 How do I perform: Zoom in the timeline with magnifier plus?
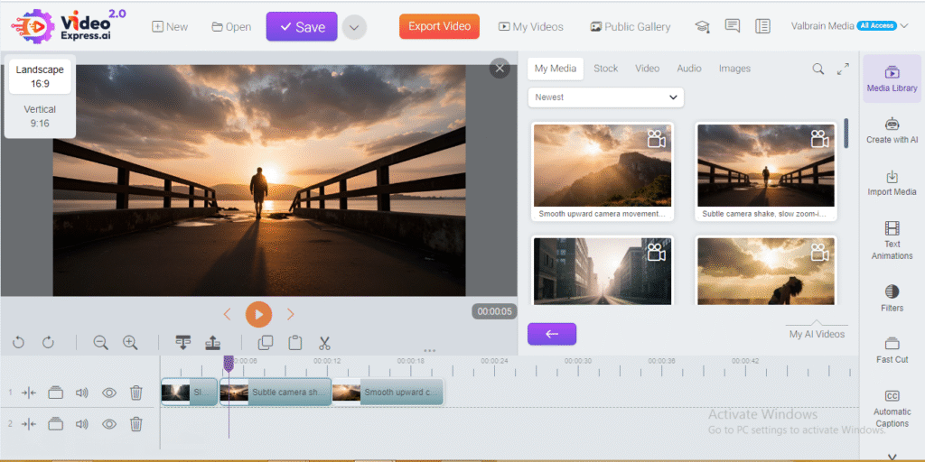tap(130, 342)
